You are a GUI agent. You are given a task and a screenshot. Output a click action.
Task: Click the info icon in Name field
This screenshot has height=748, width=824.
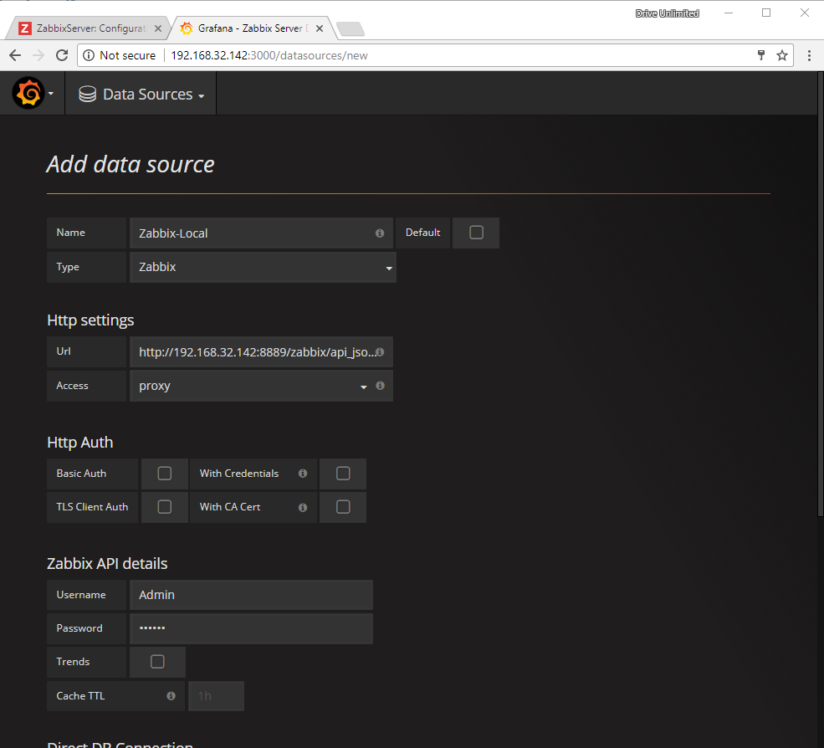(380, 233)
